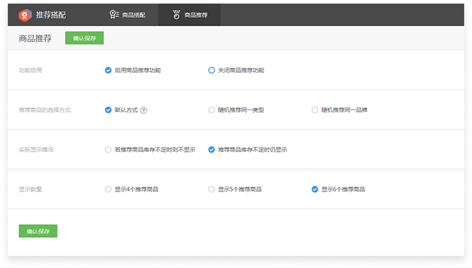Click the 商品推荐 page heading
Screen dimensions: 472x268
pyautogui.click(x=35, y=38)
